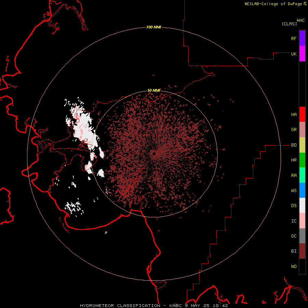This screenshot has width=308, height=308.
Task: Click the 100 NMI range ring label
Action: point(154,27)
